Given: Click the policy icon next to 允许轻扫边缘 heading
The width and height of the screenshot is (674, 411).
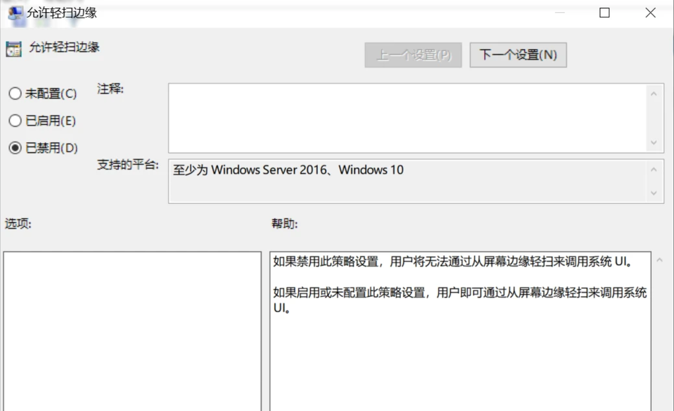Looking at the screenshot, I should pyautogui.click(x=14, y=49).
